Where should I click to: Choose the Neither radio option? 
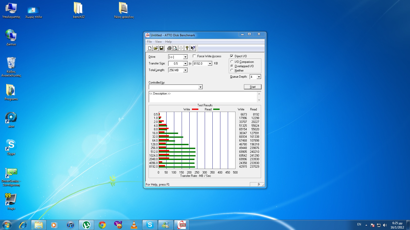click(x=232, y=70)
